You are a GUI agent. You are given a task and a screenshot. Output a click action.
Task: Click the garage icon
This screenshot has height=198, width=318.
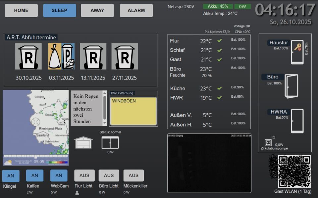[x=83, y=142]
